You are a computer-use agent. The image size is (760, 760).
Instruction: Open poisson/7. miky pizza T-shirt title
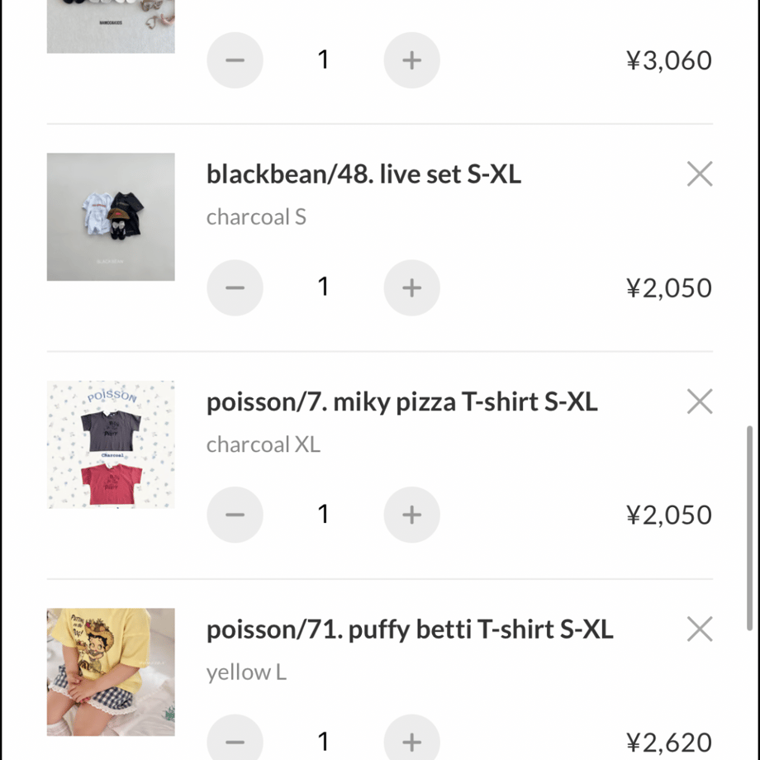coord(401,401)
